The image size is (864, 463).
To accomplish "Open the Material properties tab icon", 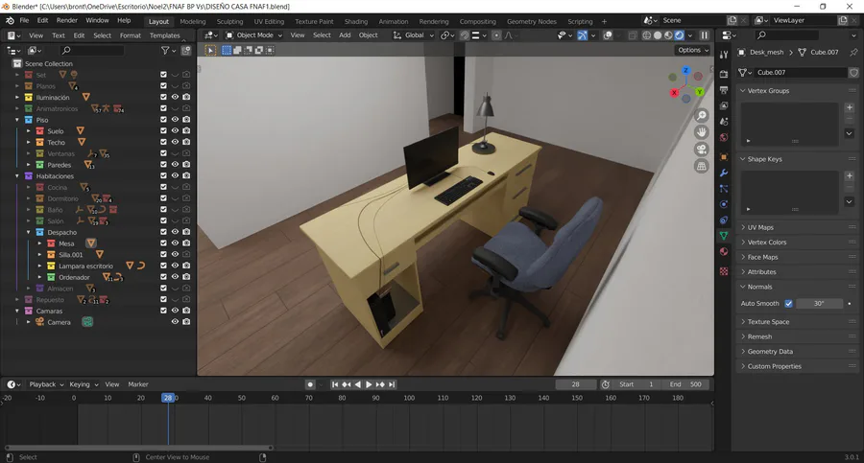I will pyautogui.click(x=724, y=251).
